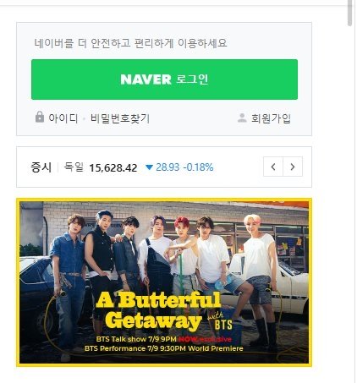Open the 독일 index link

coord(74,167)
